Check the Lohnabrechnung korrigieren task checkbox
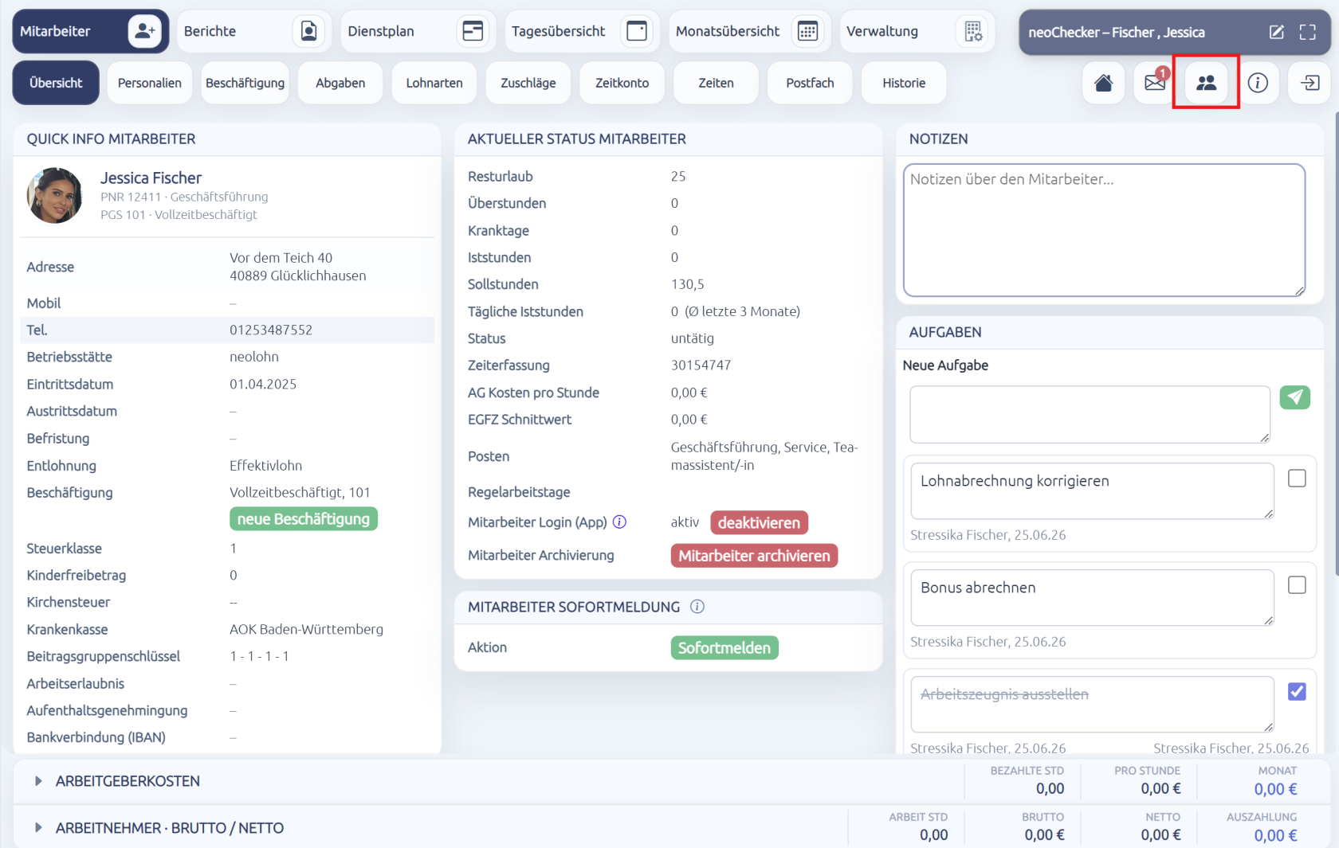The width and height of the screenshot is (1339, 848). [1297, 479]
